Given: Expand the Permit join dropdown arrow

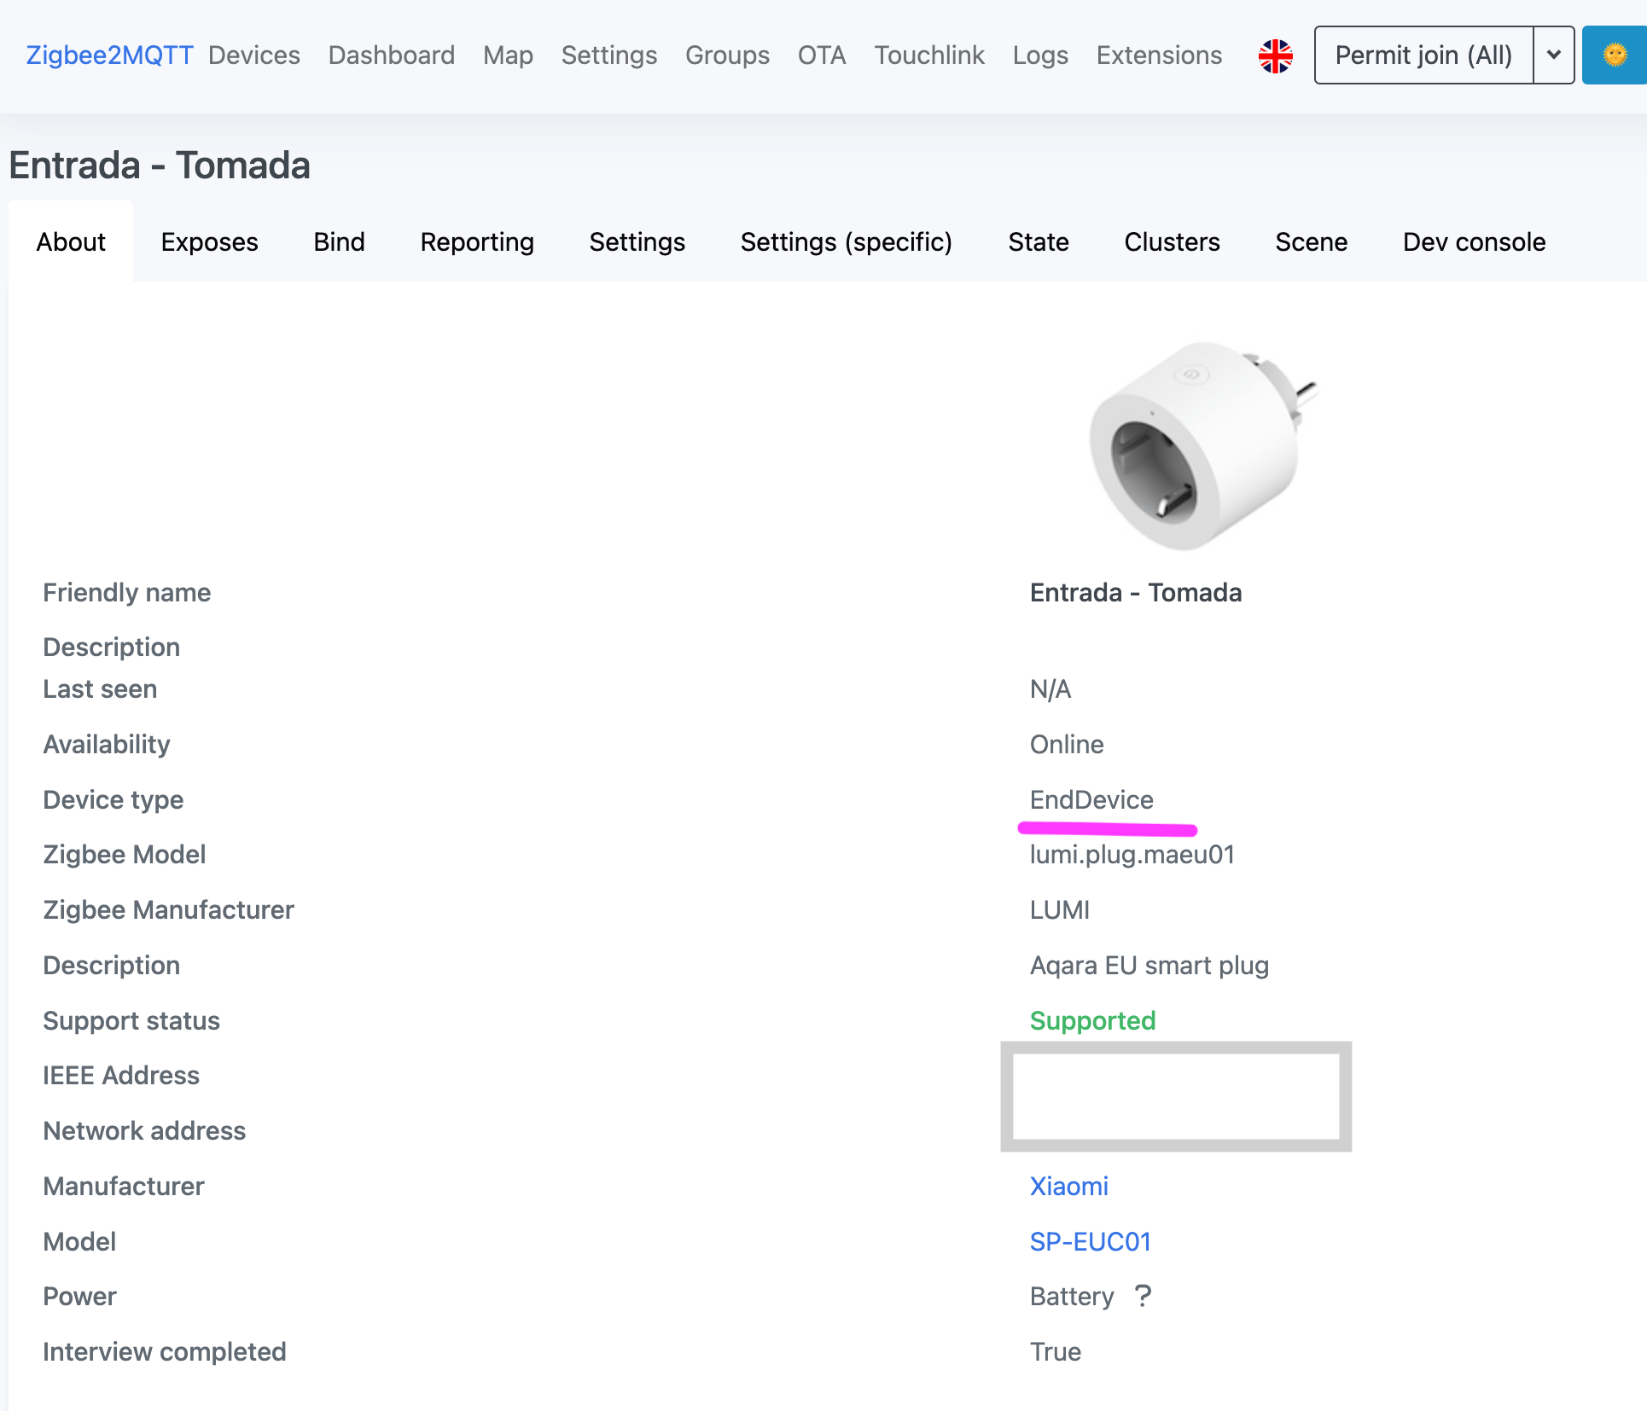Looking at the screenshot, I should click(1553, 55).
